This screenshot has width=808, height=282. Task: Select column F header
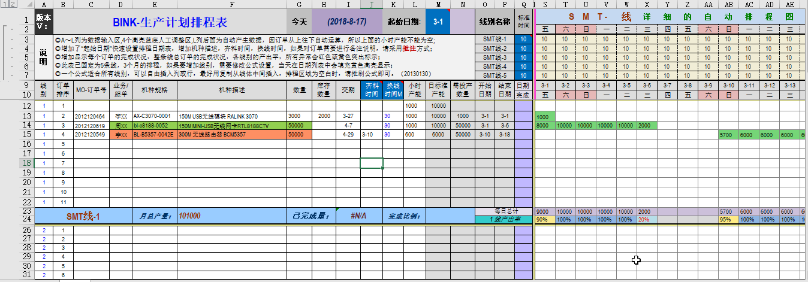(x=231, y=4)
